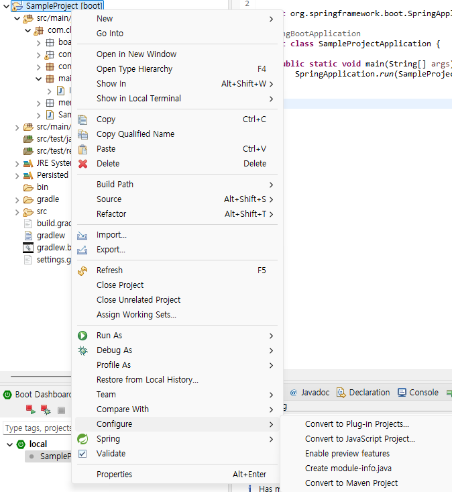Expand the gradle folder node
452x492 pixels.
17,200
